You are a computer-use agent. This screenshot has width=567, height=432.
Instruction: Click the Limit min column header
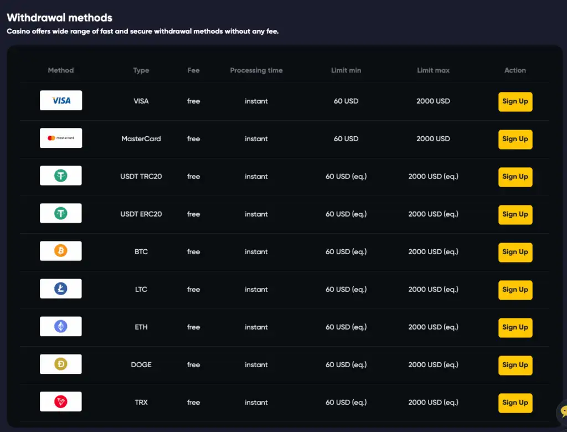346,70
